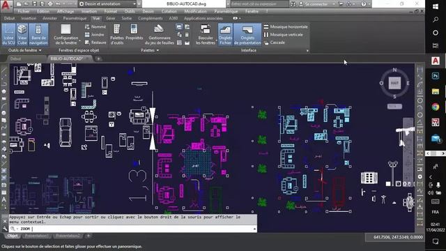The image size is (446, 251).
Task: Click the ZOOM command line input
Action: pyautogui.click(x=137, y=229)
